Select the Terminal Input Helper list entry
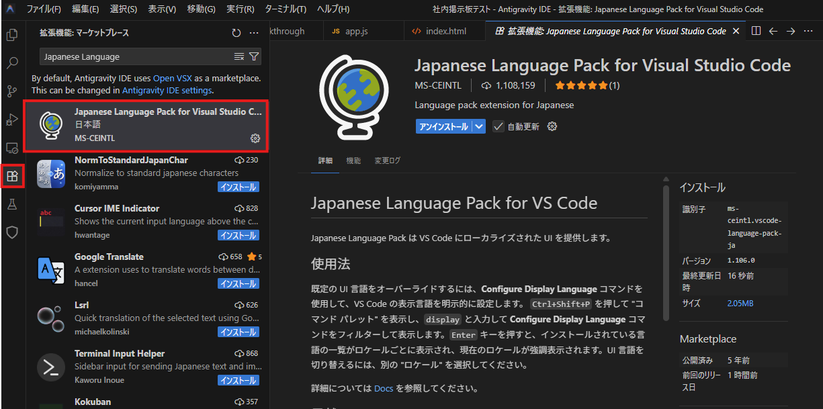 click(x=146, y=367)
